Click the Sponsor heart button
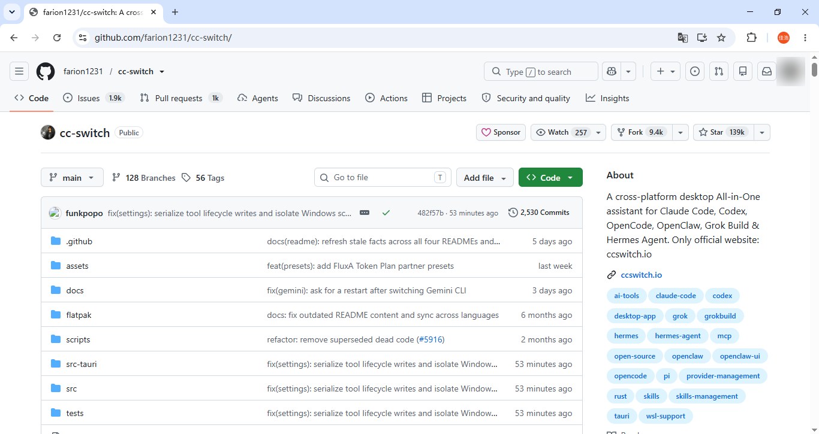The image size is (819, 434). [501, 132]
